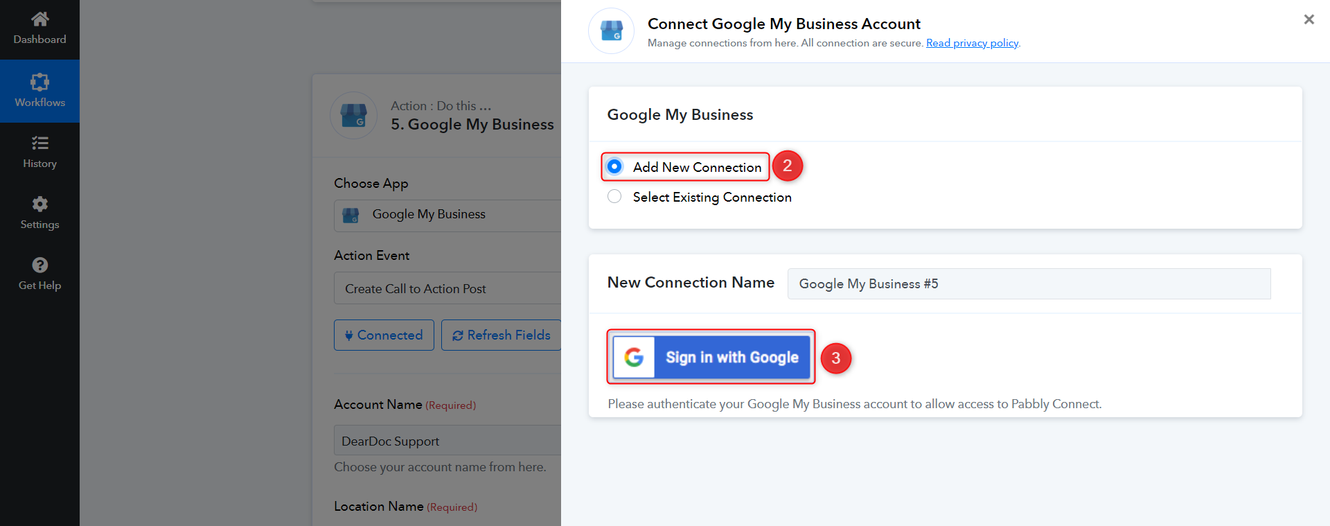Open Workflows from the sidebar

[x=39, y=91]
